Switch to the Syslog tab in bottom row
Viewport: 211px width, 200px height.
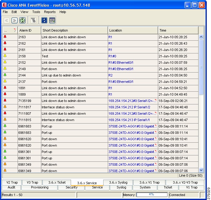[x=121, y=187]
